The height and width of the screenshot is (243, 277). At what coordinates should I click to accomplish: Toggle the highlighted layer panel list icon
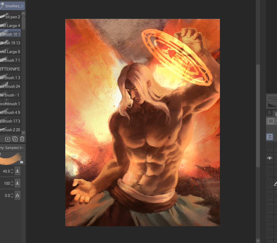point(270,137)
